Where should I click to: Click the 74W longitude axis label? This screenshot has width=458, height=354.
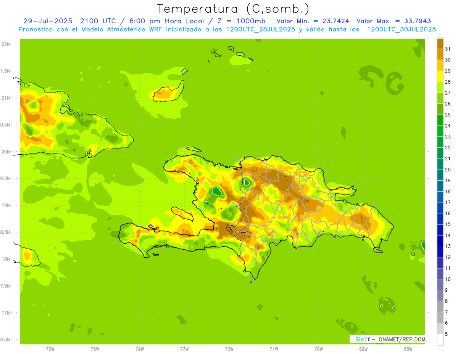[139, 349]
